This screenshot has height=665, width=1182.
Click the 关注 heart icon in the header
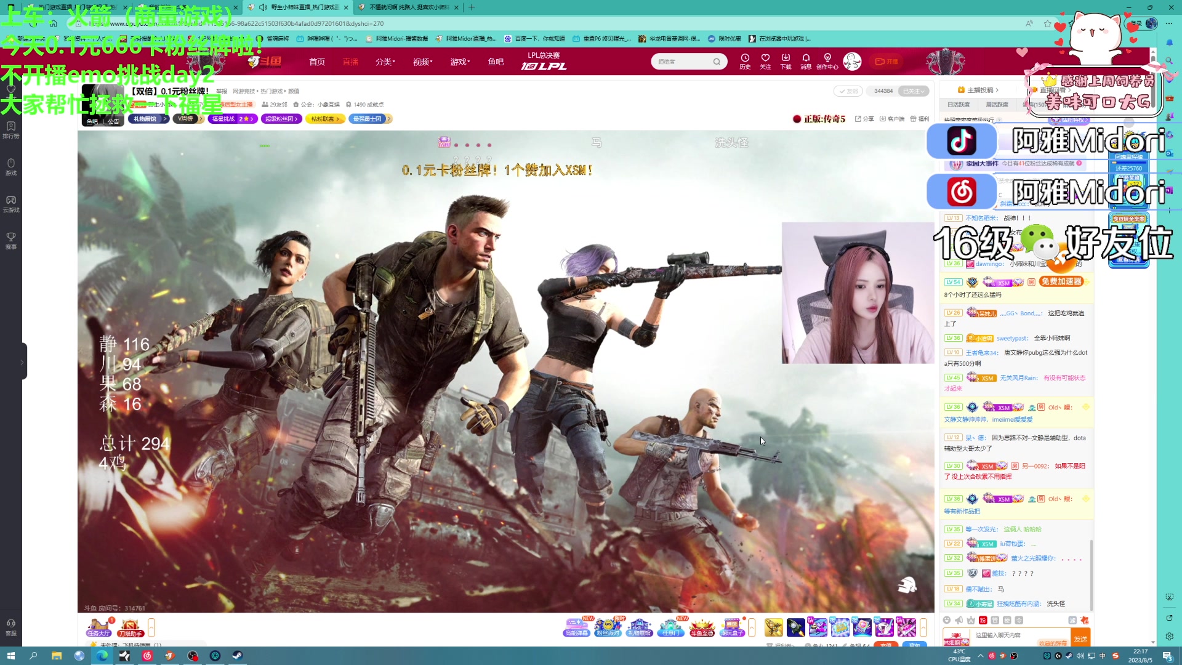[765, 58]
